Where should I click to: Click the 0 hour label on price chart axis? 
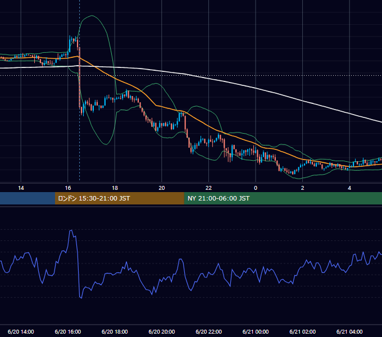click(x=256, y=188)
